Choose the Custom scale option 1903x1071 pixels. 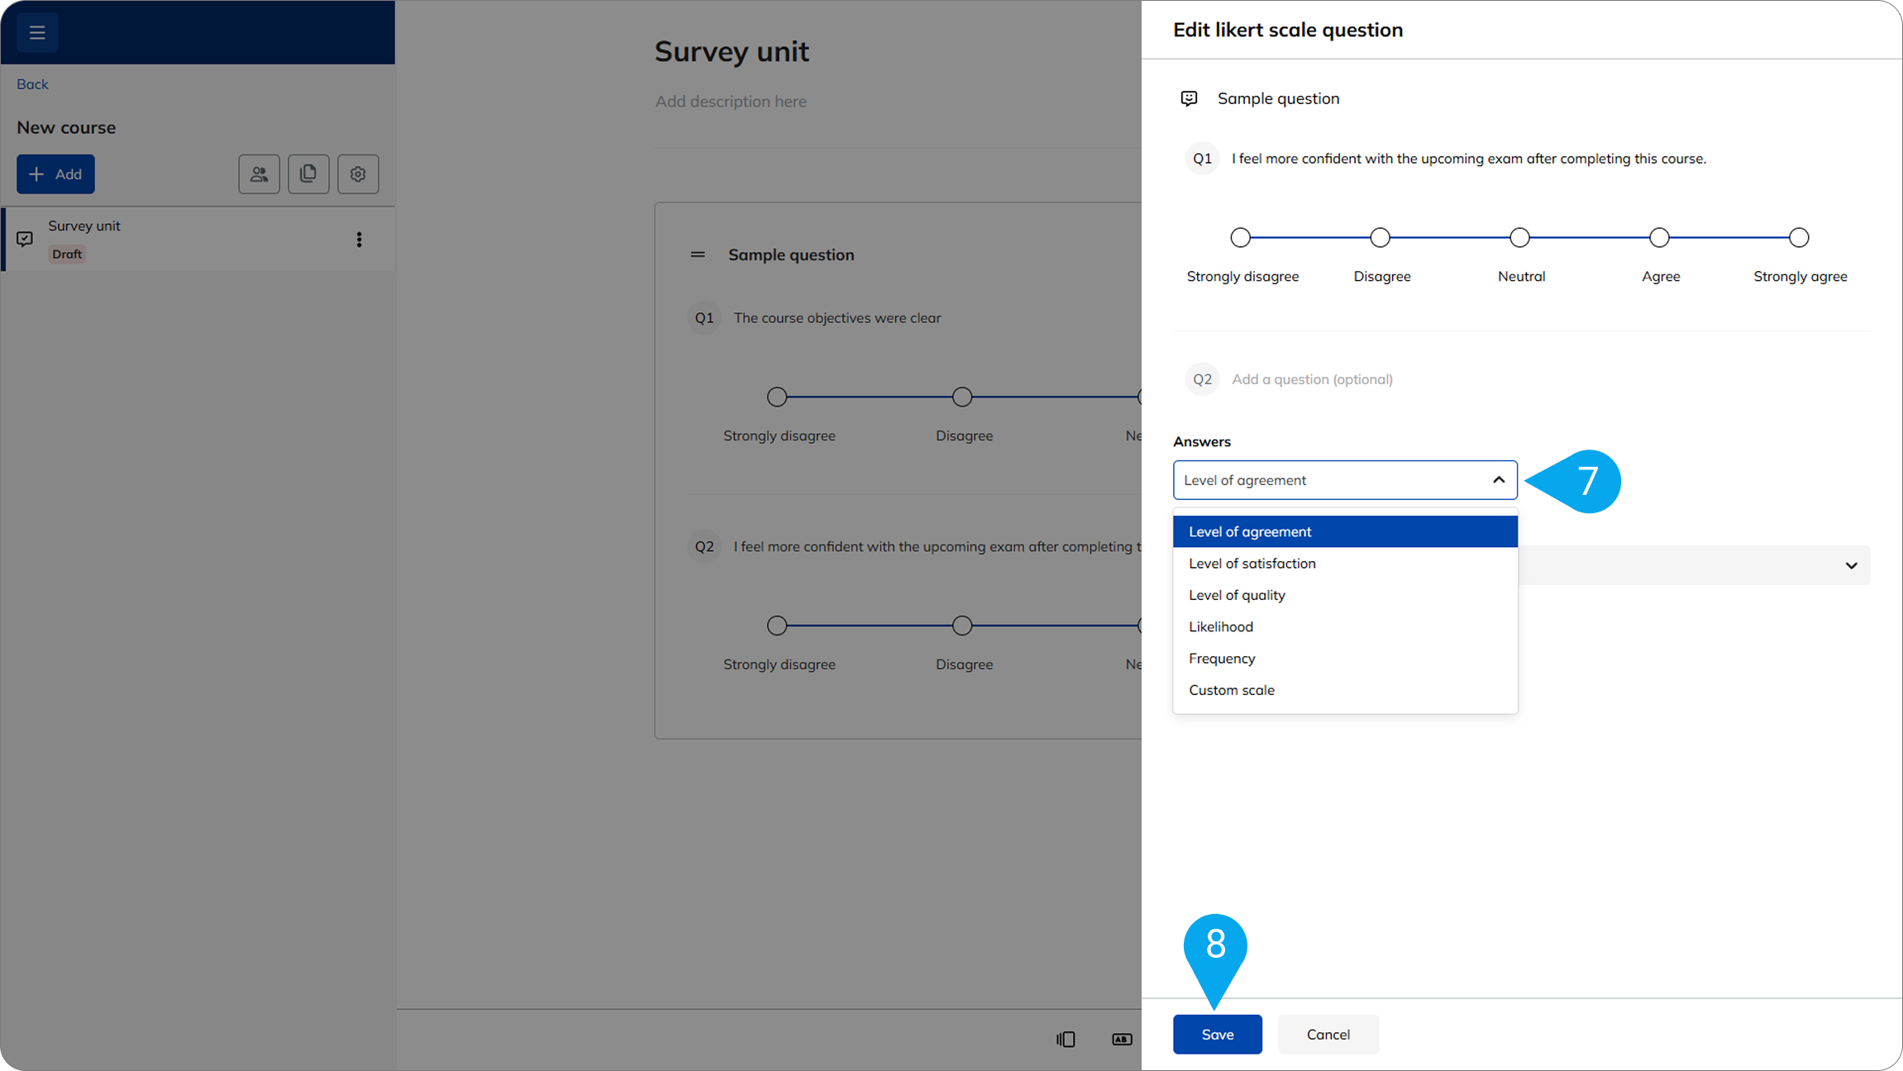pyautogui.click(x=1231, y=690)
